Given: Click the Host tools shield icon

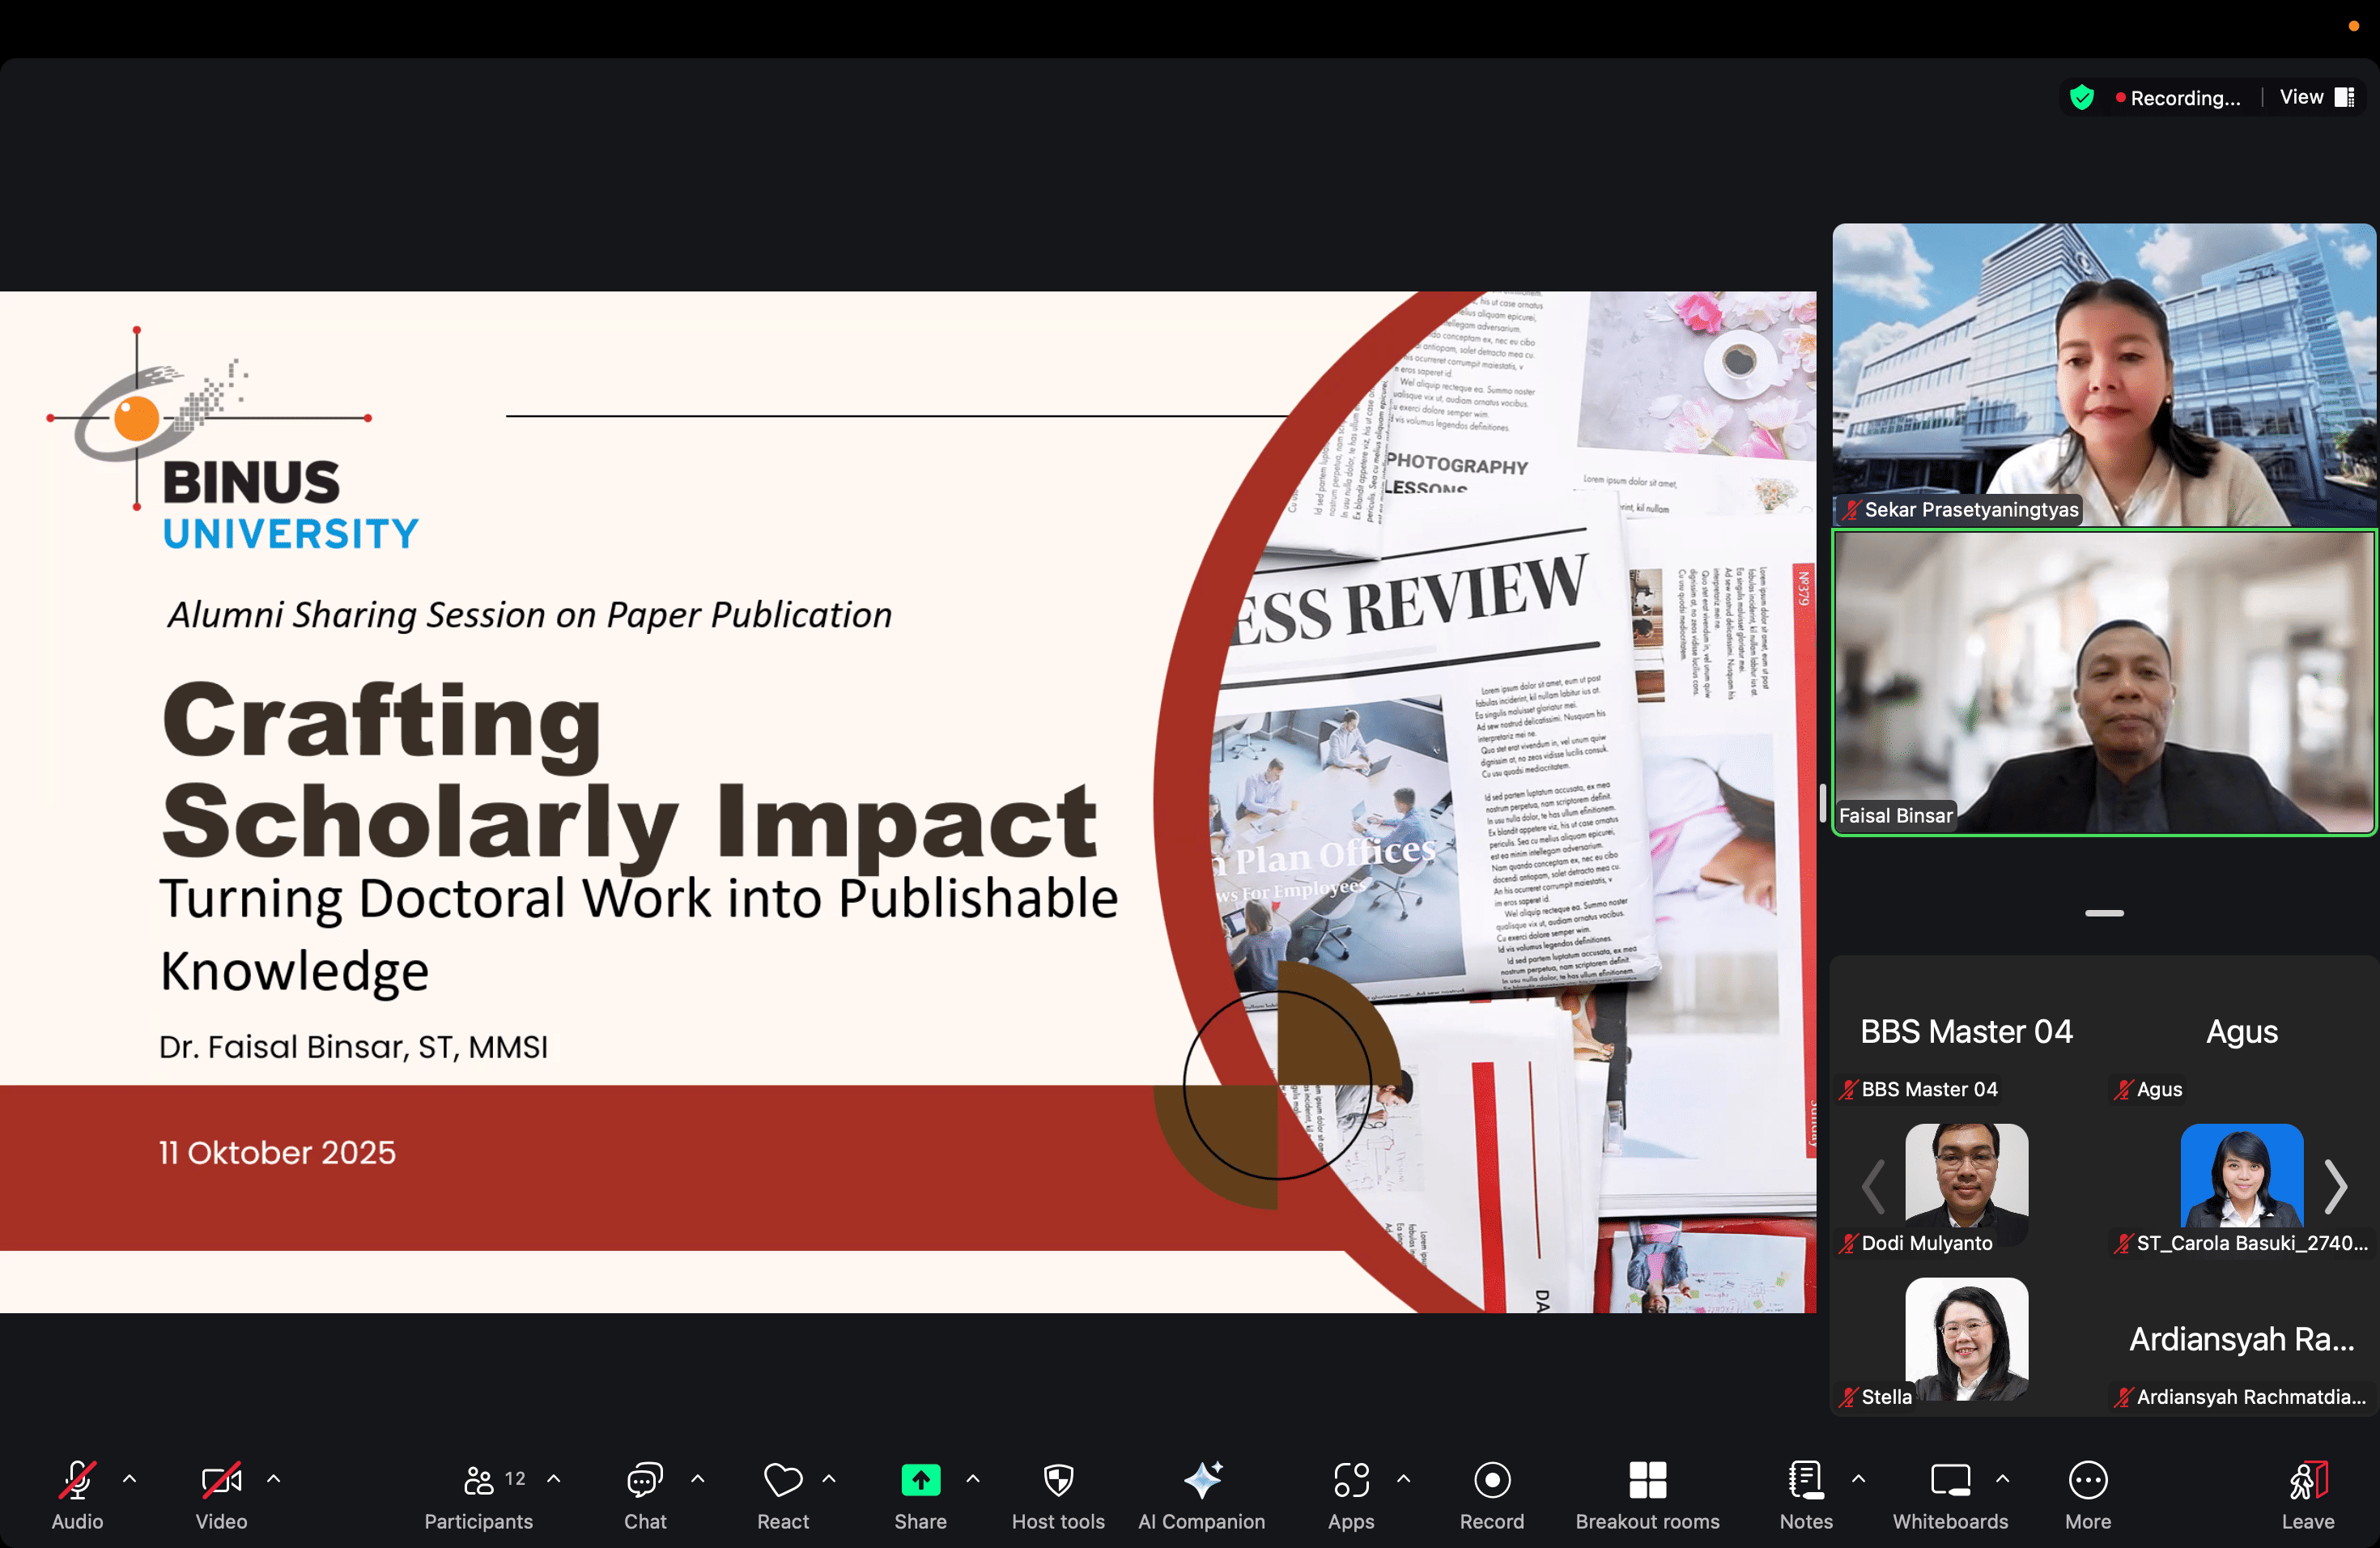Looking at the screenshot, I should (x=1058, y=1480).
